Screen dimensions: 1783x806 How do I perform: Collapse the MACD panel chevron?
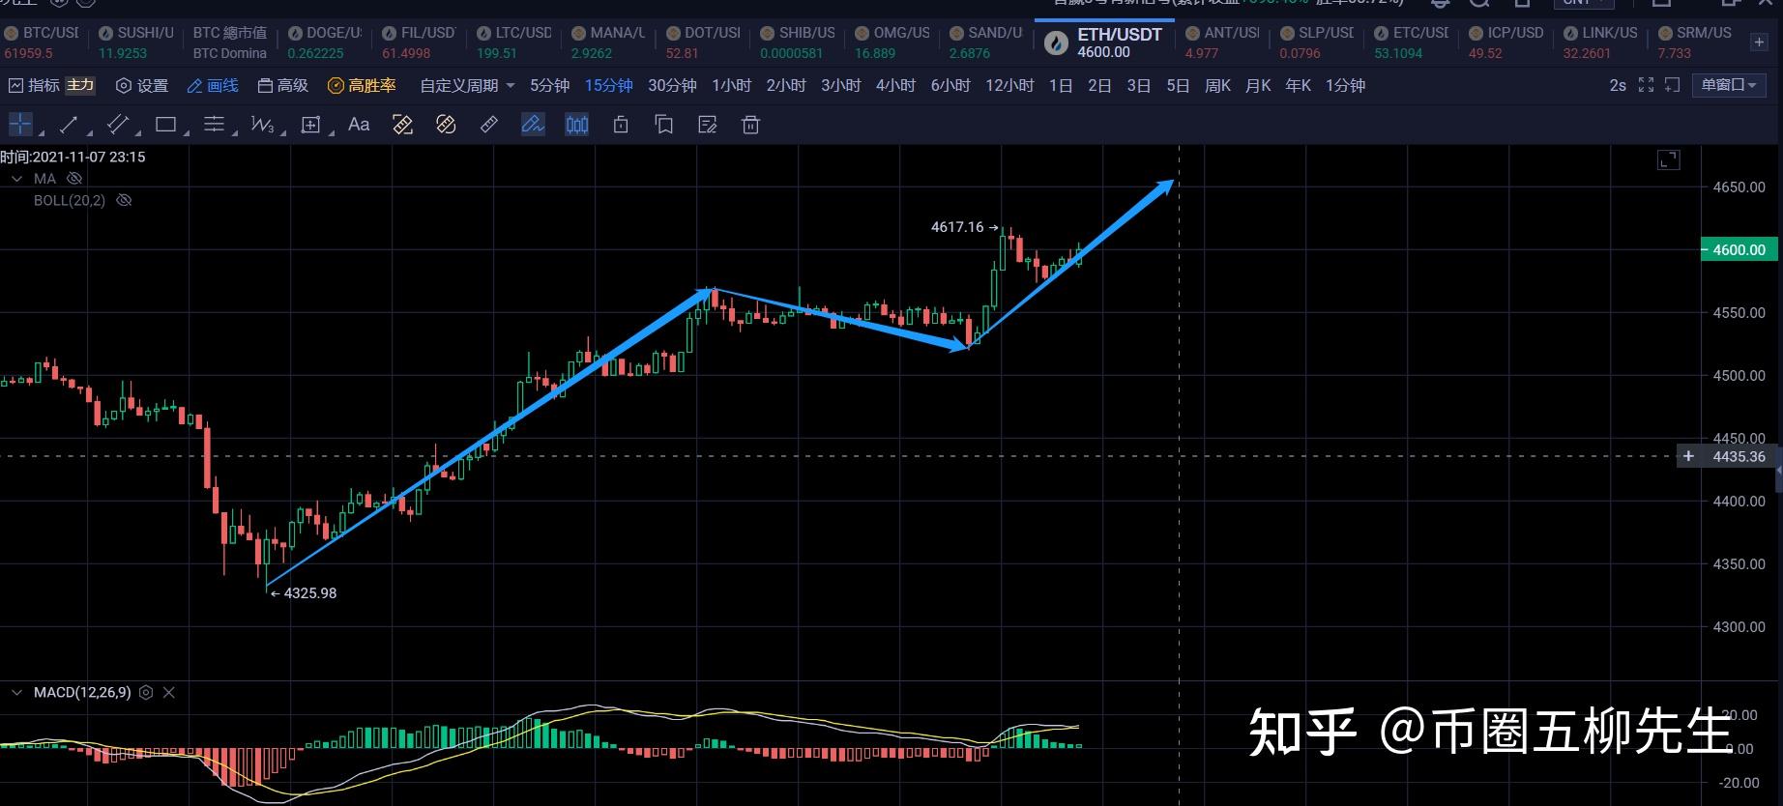[16, 692]
